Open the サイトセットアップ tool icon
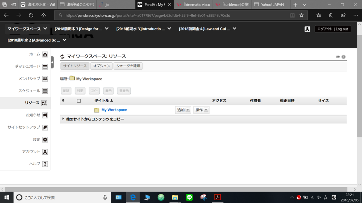The width and height of the screenshot is (362, 203). [45, 127]
